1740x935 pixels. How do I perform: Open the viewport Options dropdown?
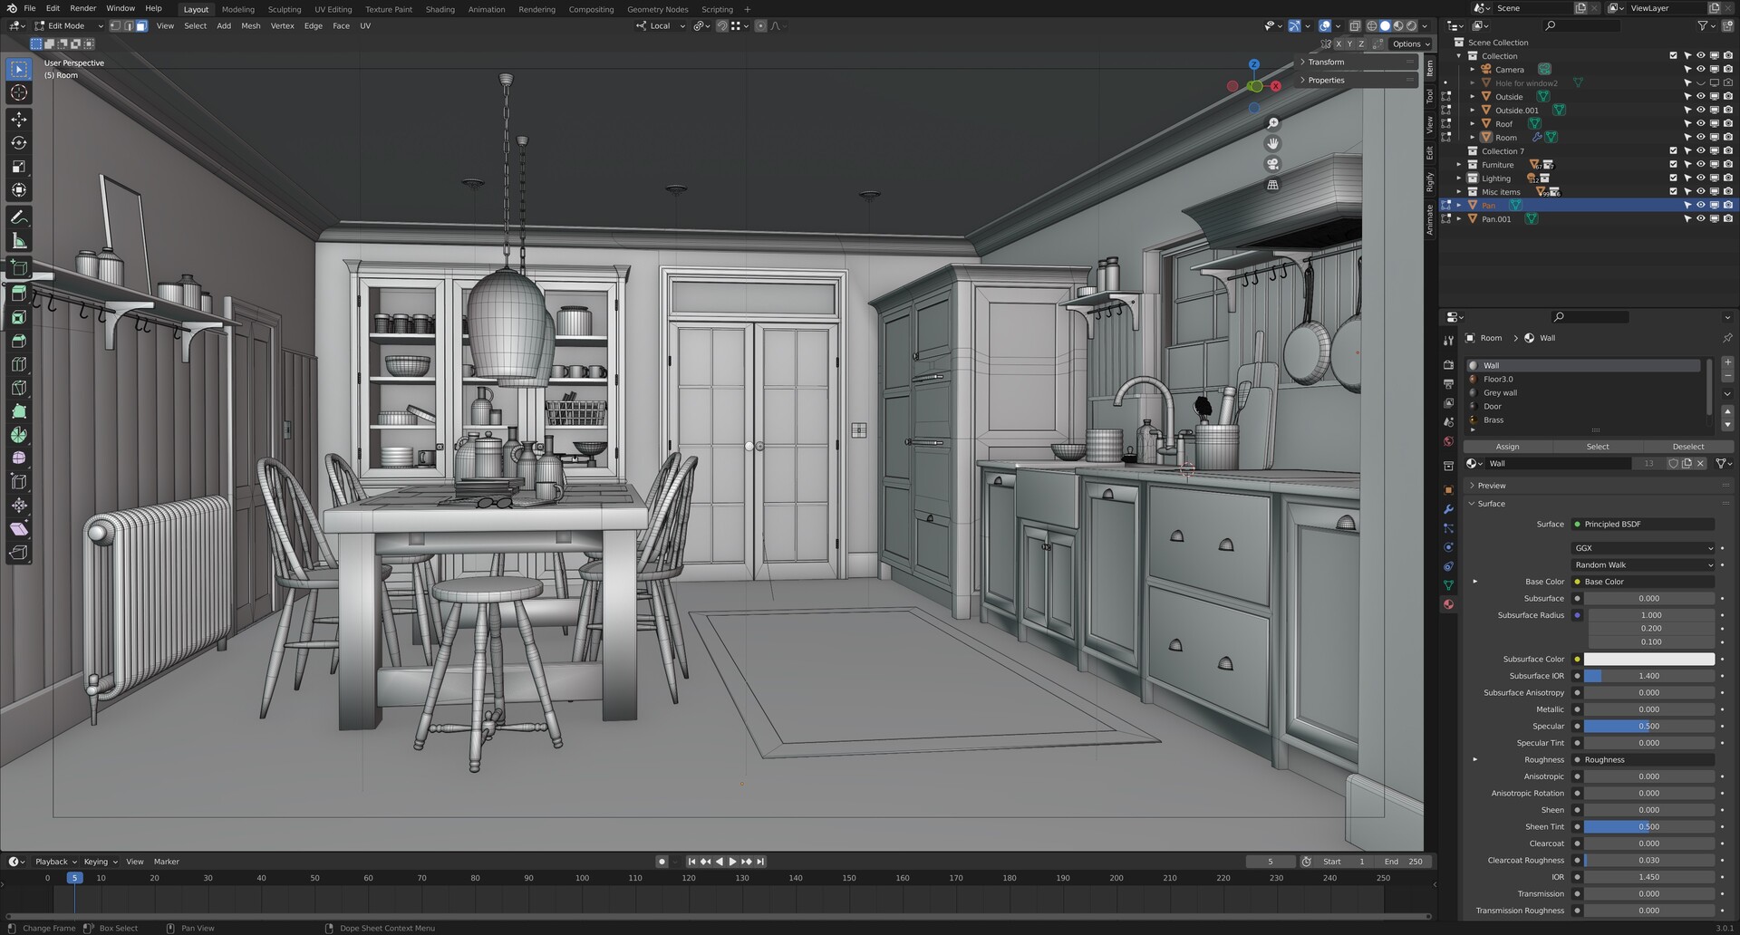[x=1411, y=43]
